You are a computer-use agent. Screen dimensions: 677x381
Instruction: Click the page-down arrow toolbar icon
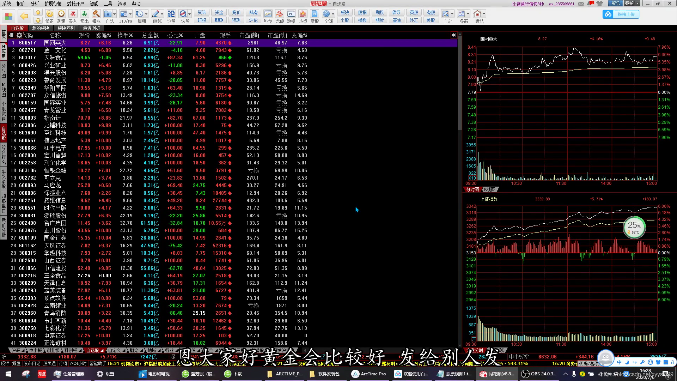pyautogui.click(x=38, y=20)
